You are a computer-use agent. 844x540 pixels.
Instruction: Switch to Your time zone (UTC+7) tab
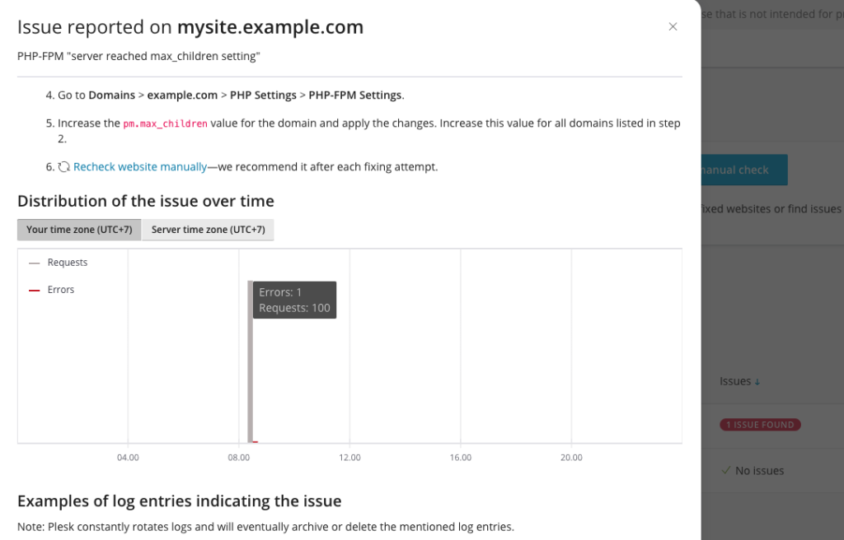(79, 230)
